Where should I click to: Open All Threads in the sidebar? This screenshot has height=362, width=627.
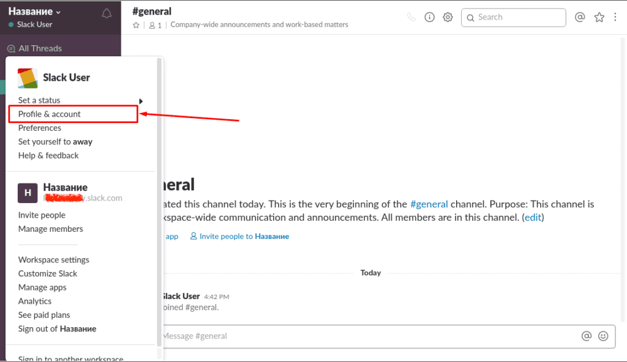point(40,48)
